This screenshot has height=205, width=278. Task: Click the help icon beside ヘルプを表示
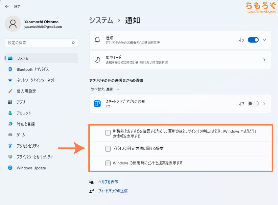click(91, 182)
